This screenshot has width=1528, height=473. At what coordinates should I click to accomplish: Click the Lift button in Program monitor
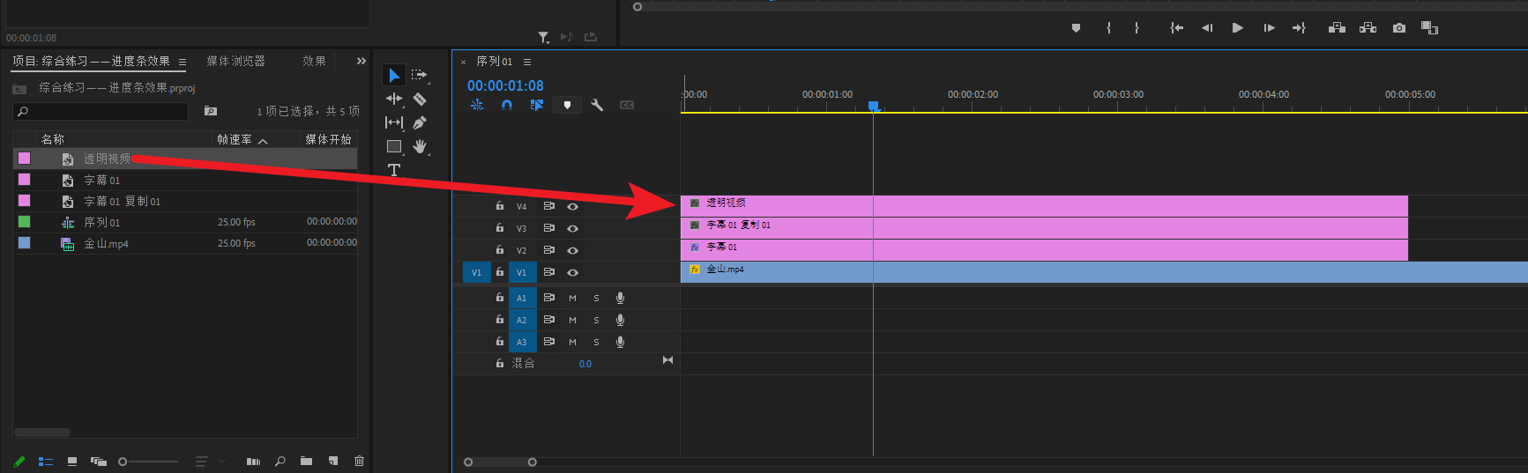point(1337,28)
